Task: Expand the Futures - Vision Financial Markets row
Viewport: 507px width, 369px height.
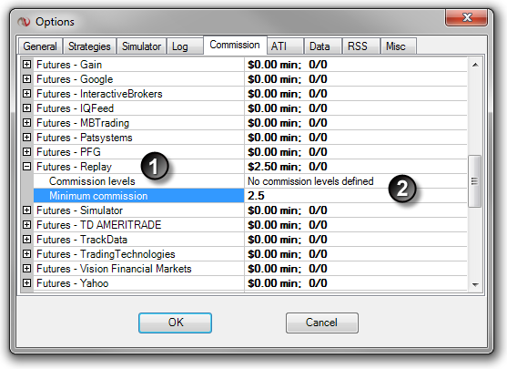Action: pyautogui.click(x=26, y=269)
